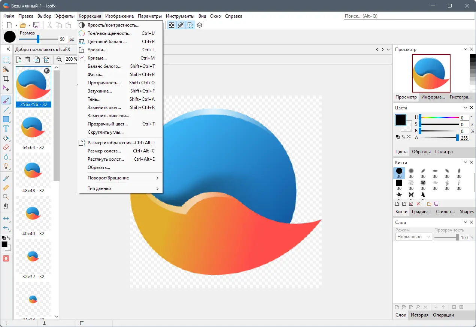
Task: Click the Поиск search field
Action: tap(409, 16)
